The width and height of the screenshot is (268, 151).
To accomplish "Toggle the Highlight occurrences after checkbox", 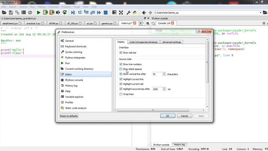I will pos(121,89).
